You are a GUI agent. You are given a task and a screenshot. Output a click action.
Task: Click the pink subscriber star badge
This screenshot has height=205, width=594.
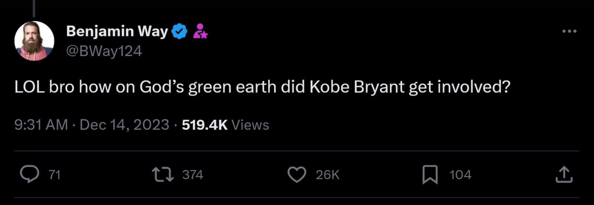pos(200,31)
